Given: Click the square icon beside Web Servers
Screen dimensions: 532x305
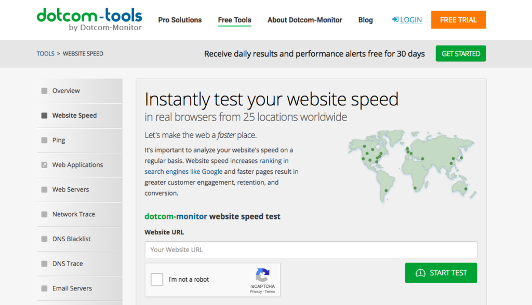Looking at the screenshot, I should click(44, 190).
